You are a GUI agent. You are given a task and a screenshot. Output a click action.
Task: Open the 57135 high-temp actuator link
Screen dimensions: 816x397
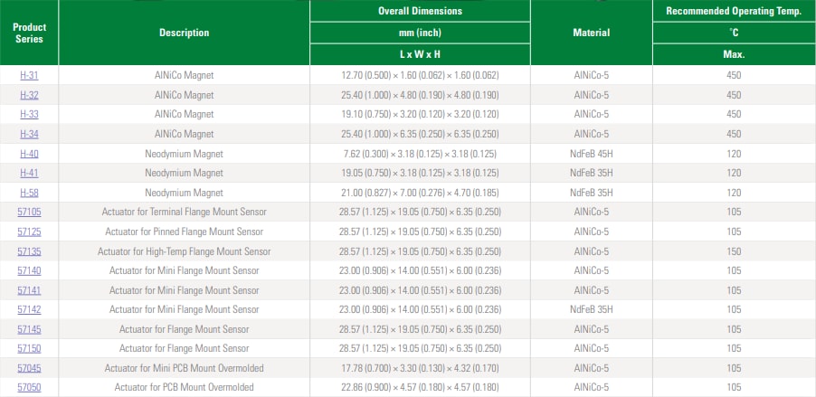tap(29, 251)
